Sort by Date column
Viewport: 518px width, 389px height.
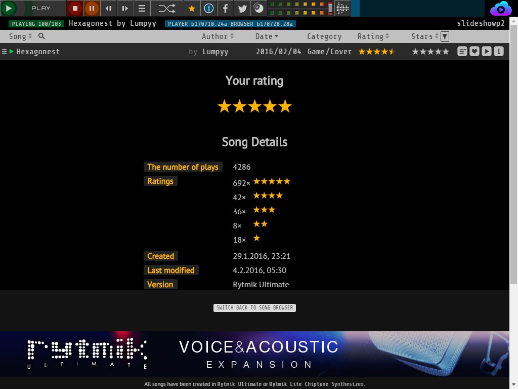pos(267,36)
